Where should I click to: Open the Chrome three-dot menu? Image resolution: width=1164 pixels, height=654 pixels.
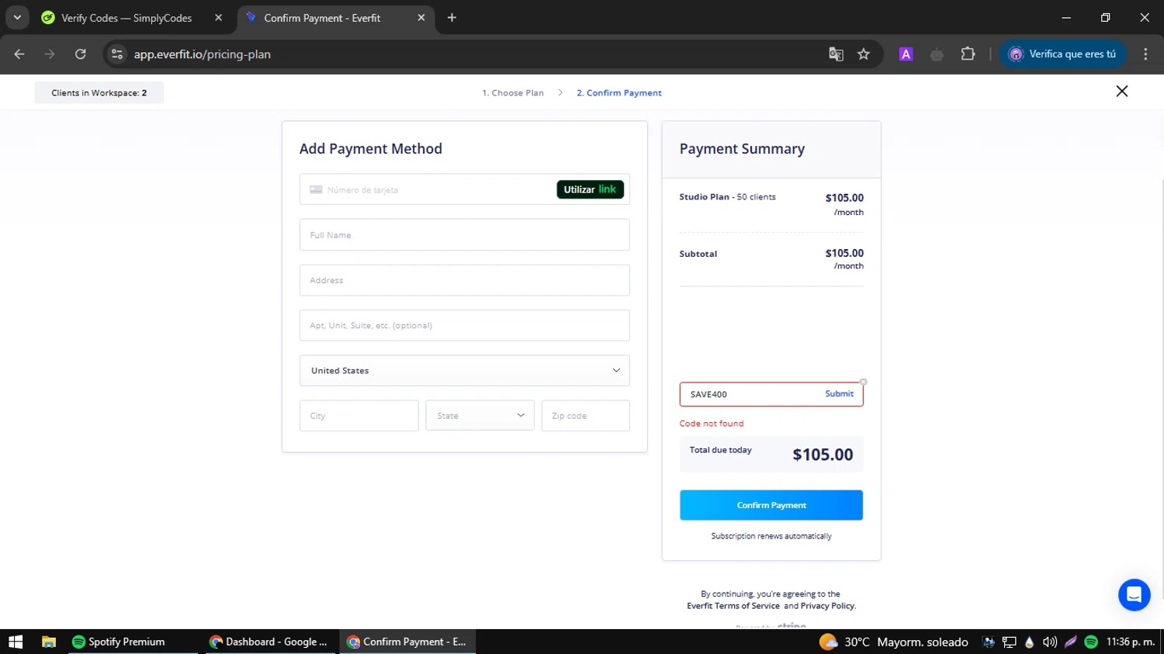coord(1145,54)
